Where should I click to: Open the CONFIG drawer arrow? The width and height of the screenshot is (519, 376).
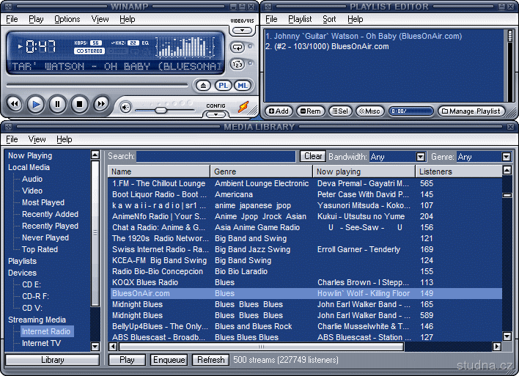216,114
